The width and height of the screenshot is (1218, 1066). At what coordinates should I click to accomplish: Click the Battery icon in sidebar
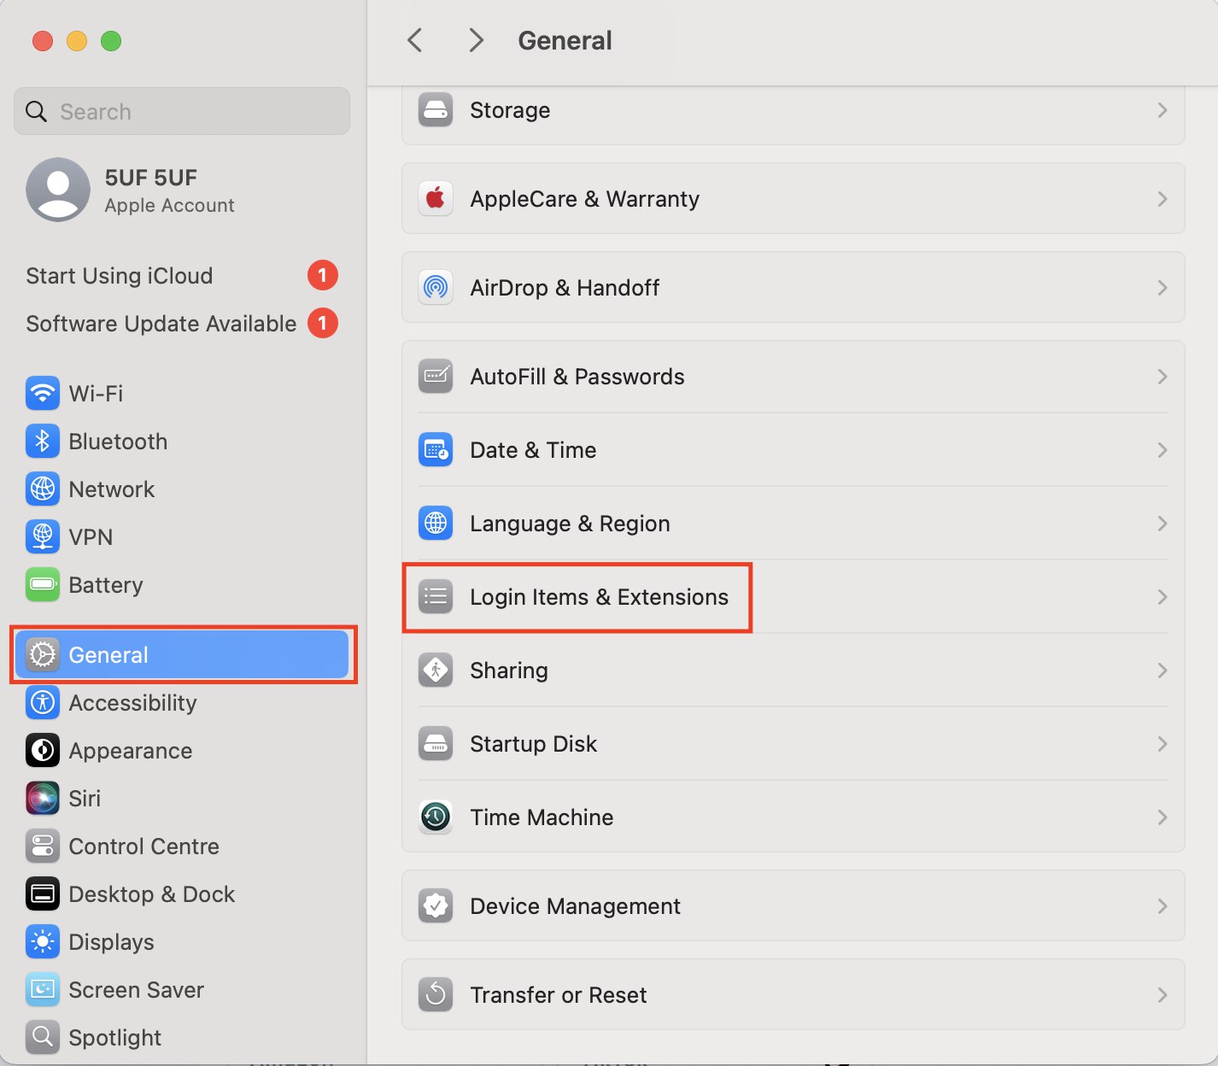coord(43,585)
